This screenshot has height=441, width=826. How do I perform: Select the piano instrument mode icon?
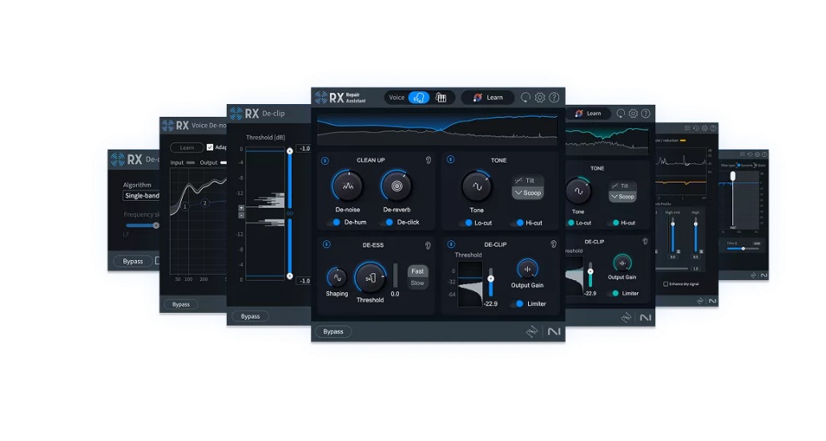(441, 98)
